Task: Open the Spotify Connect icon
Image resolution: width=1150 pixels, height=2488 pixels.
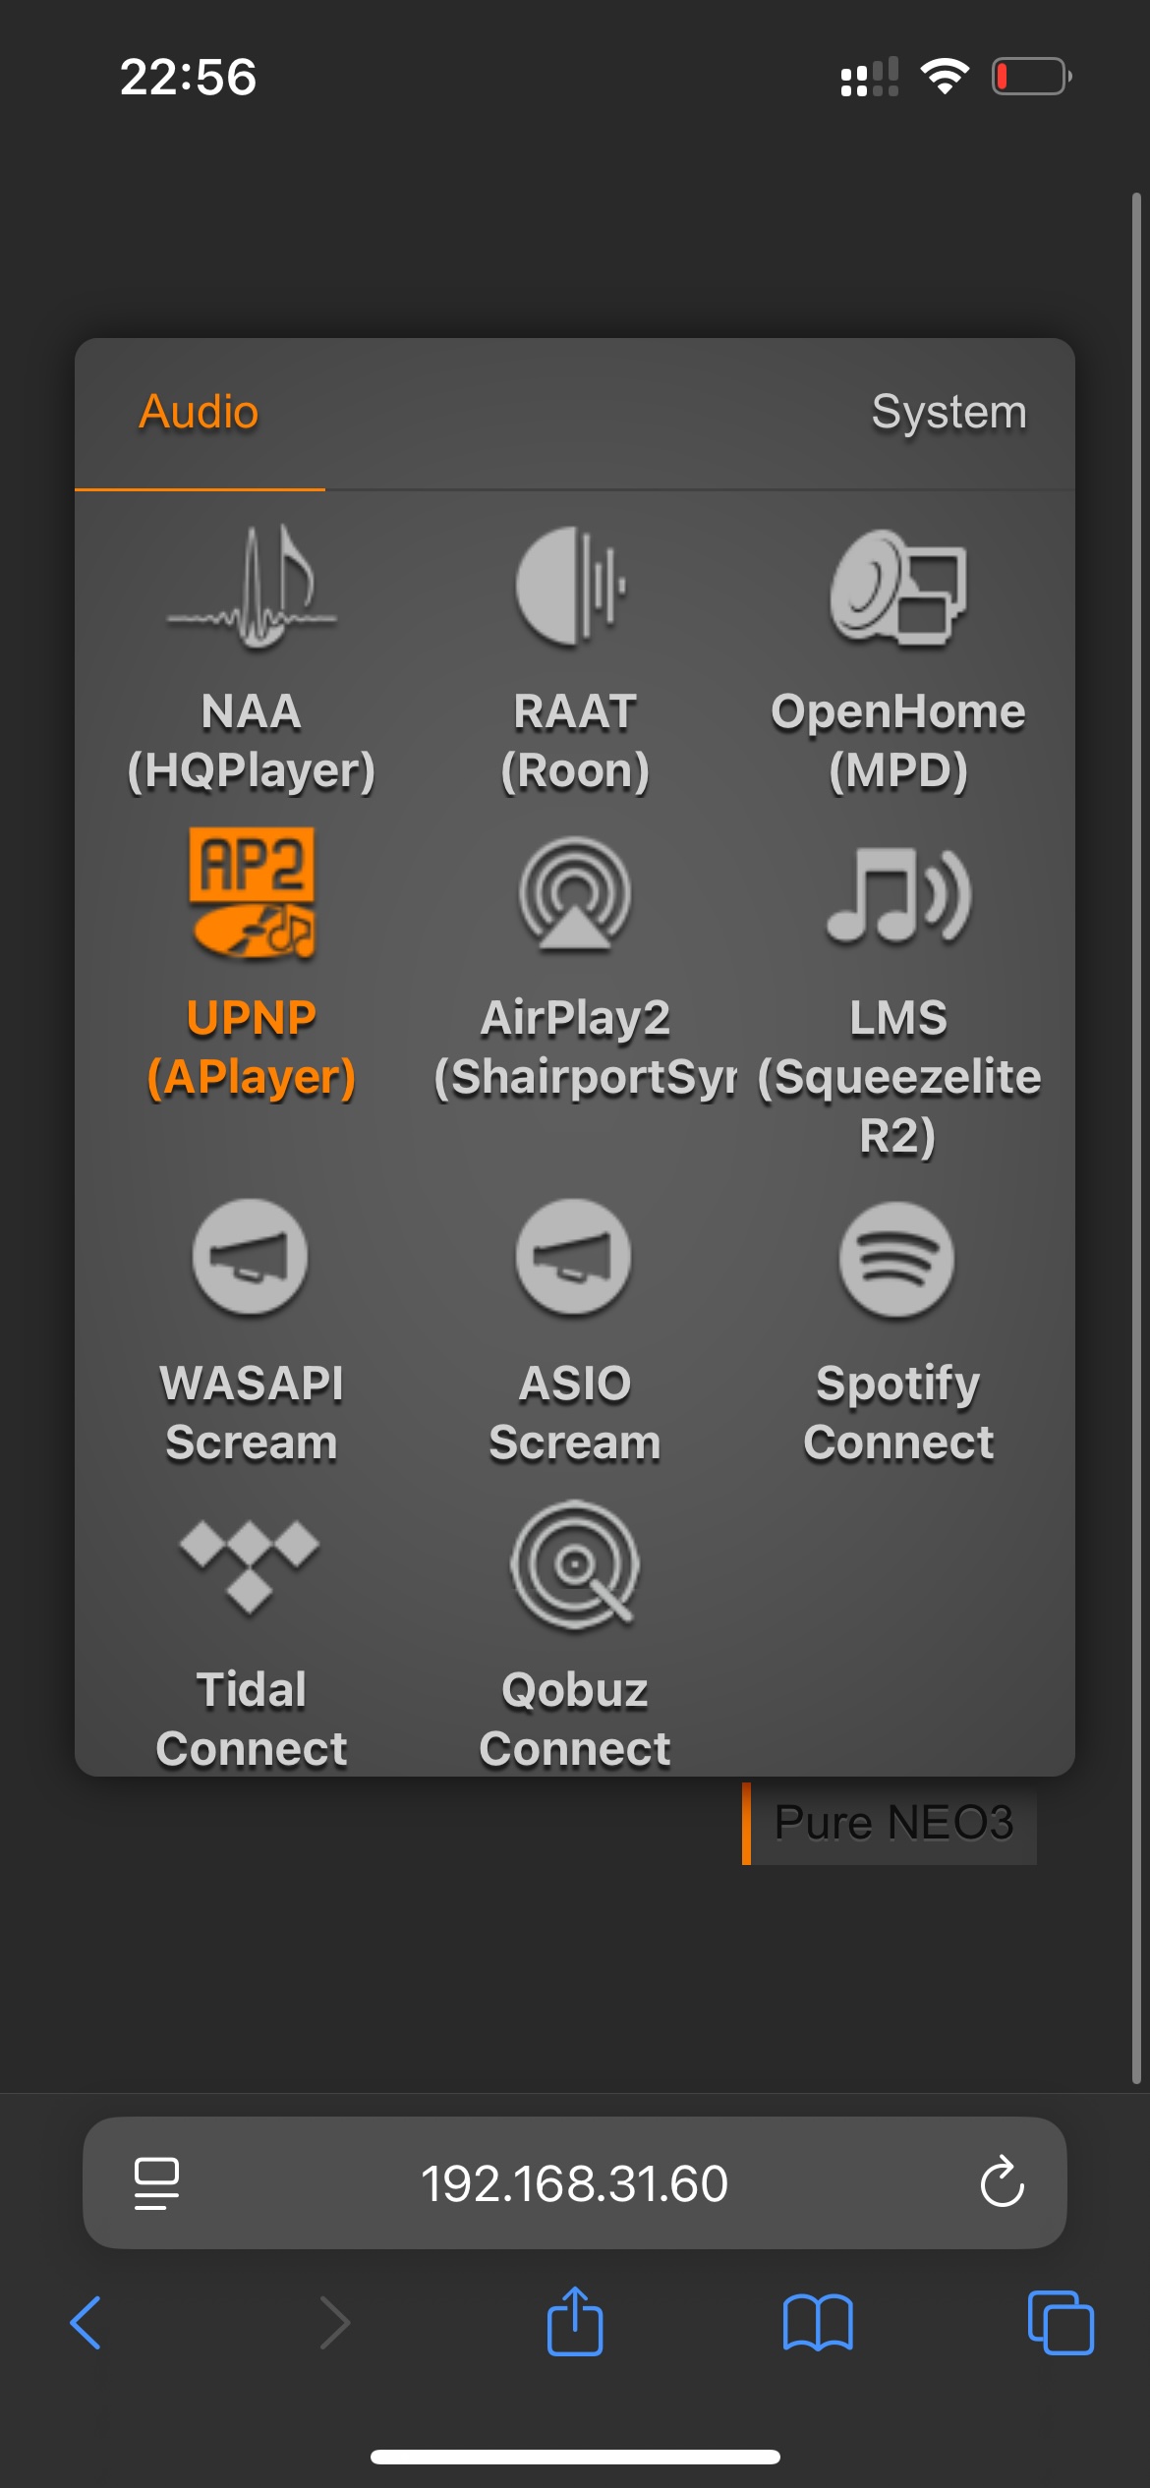Action: [x=896, y=1259]
